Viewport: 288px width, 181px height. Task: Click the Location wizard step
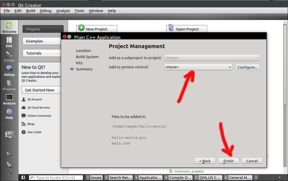coord(83,51)
